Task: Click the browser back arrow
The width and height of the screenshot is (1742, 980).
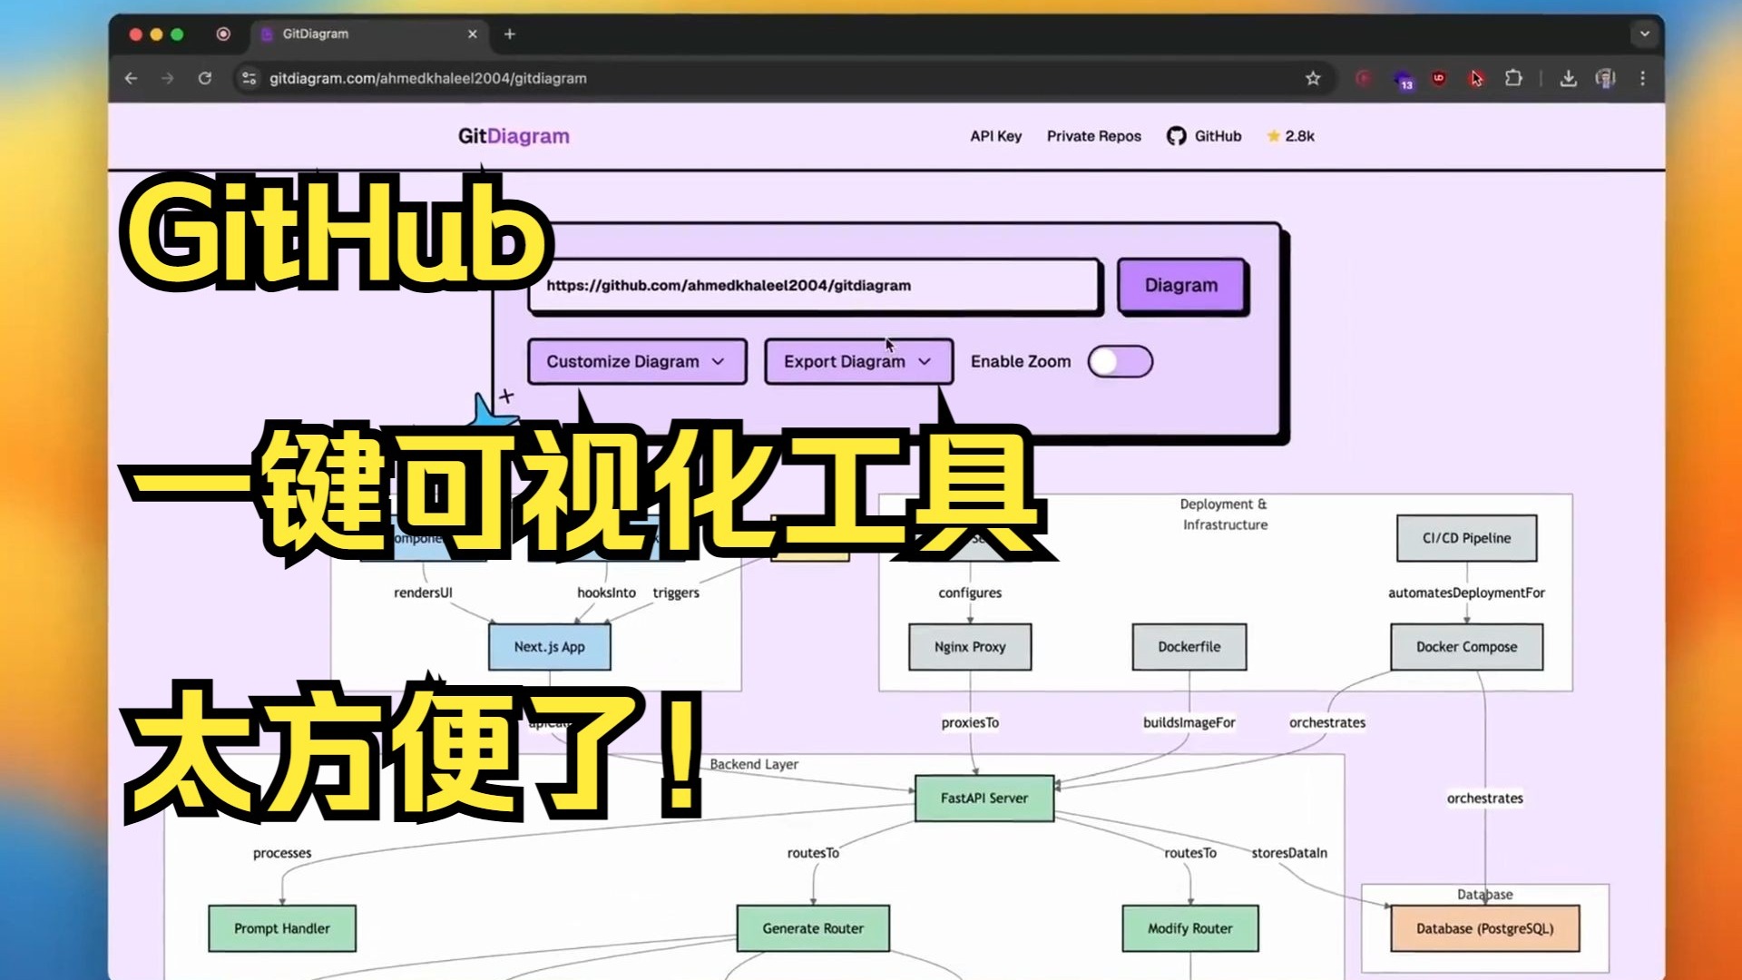Action: coord(131,79)
